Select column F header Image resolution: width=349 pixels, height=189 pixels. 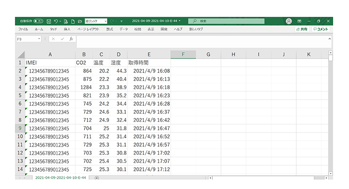pyautogui.click(x=183, y=54)
